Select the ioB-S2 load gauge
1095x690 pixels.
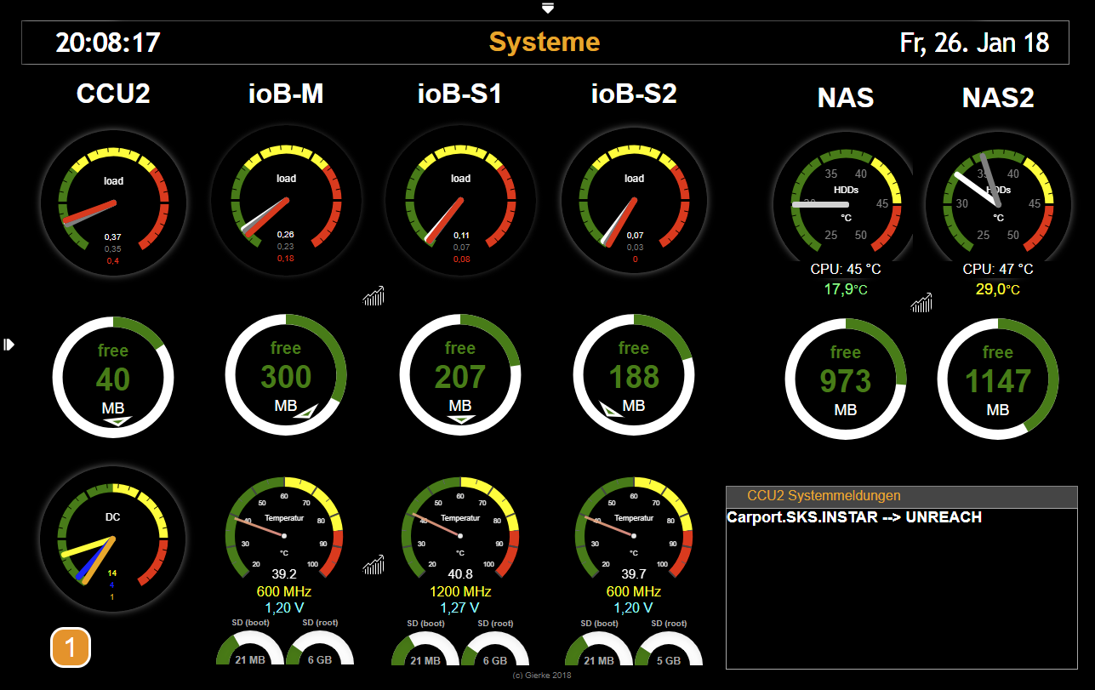[x=634, y=201]
